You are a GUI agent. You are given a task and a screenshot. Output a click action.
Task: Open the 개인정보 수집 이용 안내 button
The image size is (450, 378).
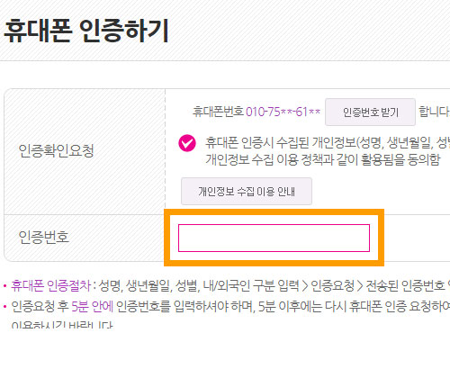(x=247, y=192)
